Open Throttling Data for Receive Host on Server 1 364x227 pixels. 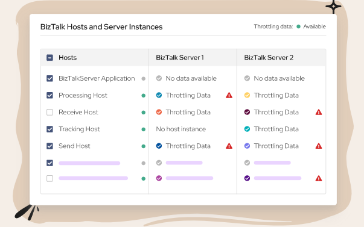pyautogui.click(x=188, y=113)
